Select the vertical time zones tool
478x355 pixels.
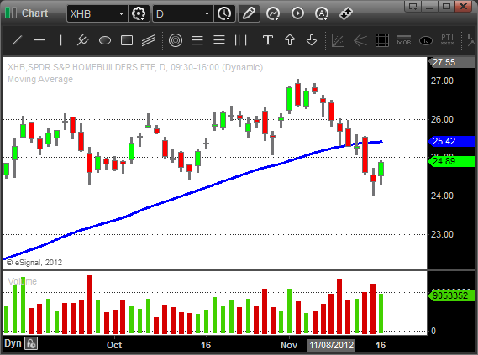click(240, 40)
